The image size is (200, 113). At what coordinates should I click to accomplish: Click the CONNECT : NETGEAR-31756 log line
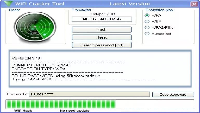(x=41, y=65)
